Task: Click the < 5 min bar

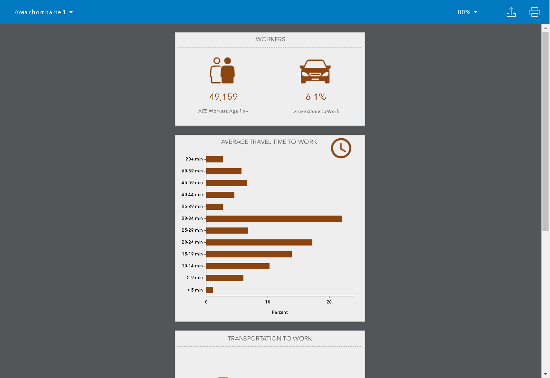Action: (210, 290)
